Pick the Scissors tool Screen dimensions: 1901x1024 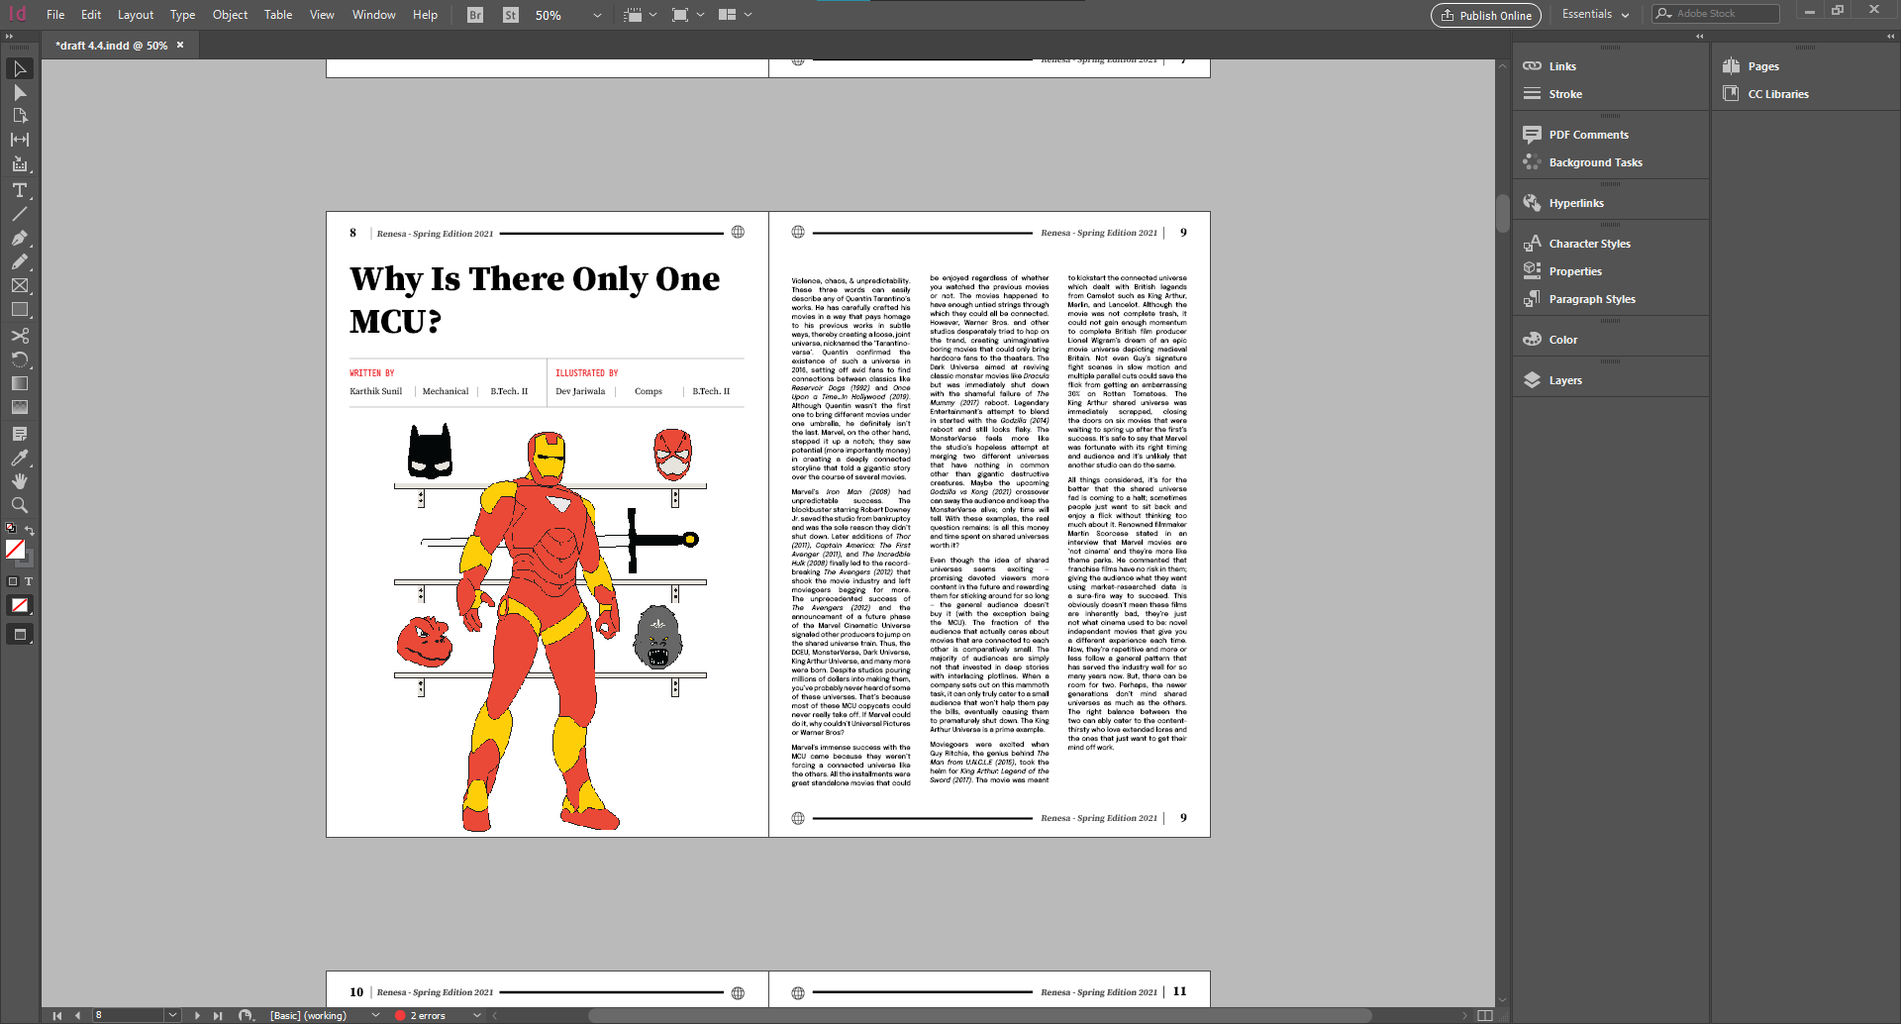[x=19, y=336]
